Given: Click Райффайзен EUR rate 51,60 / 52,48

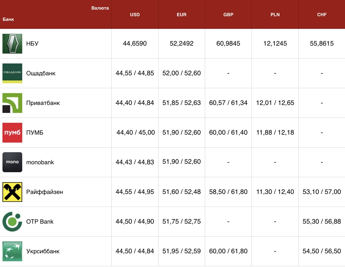Looking at the screenshot, I should pyautogui.click(x=182, y=192).
